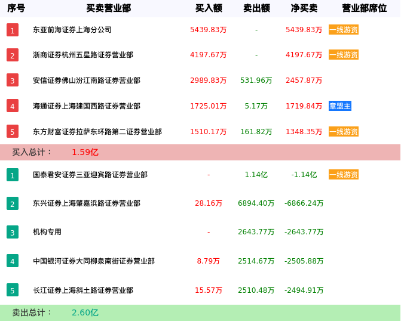The image size is (404, 322).
Task: Sort by the 净买卖 column header
Action: 304,8
